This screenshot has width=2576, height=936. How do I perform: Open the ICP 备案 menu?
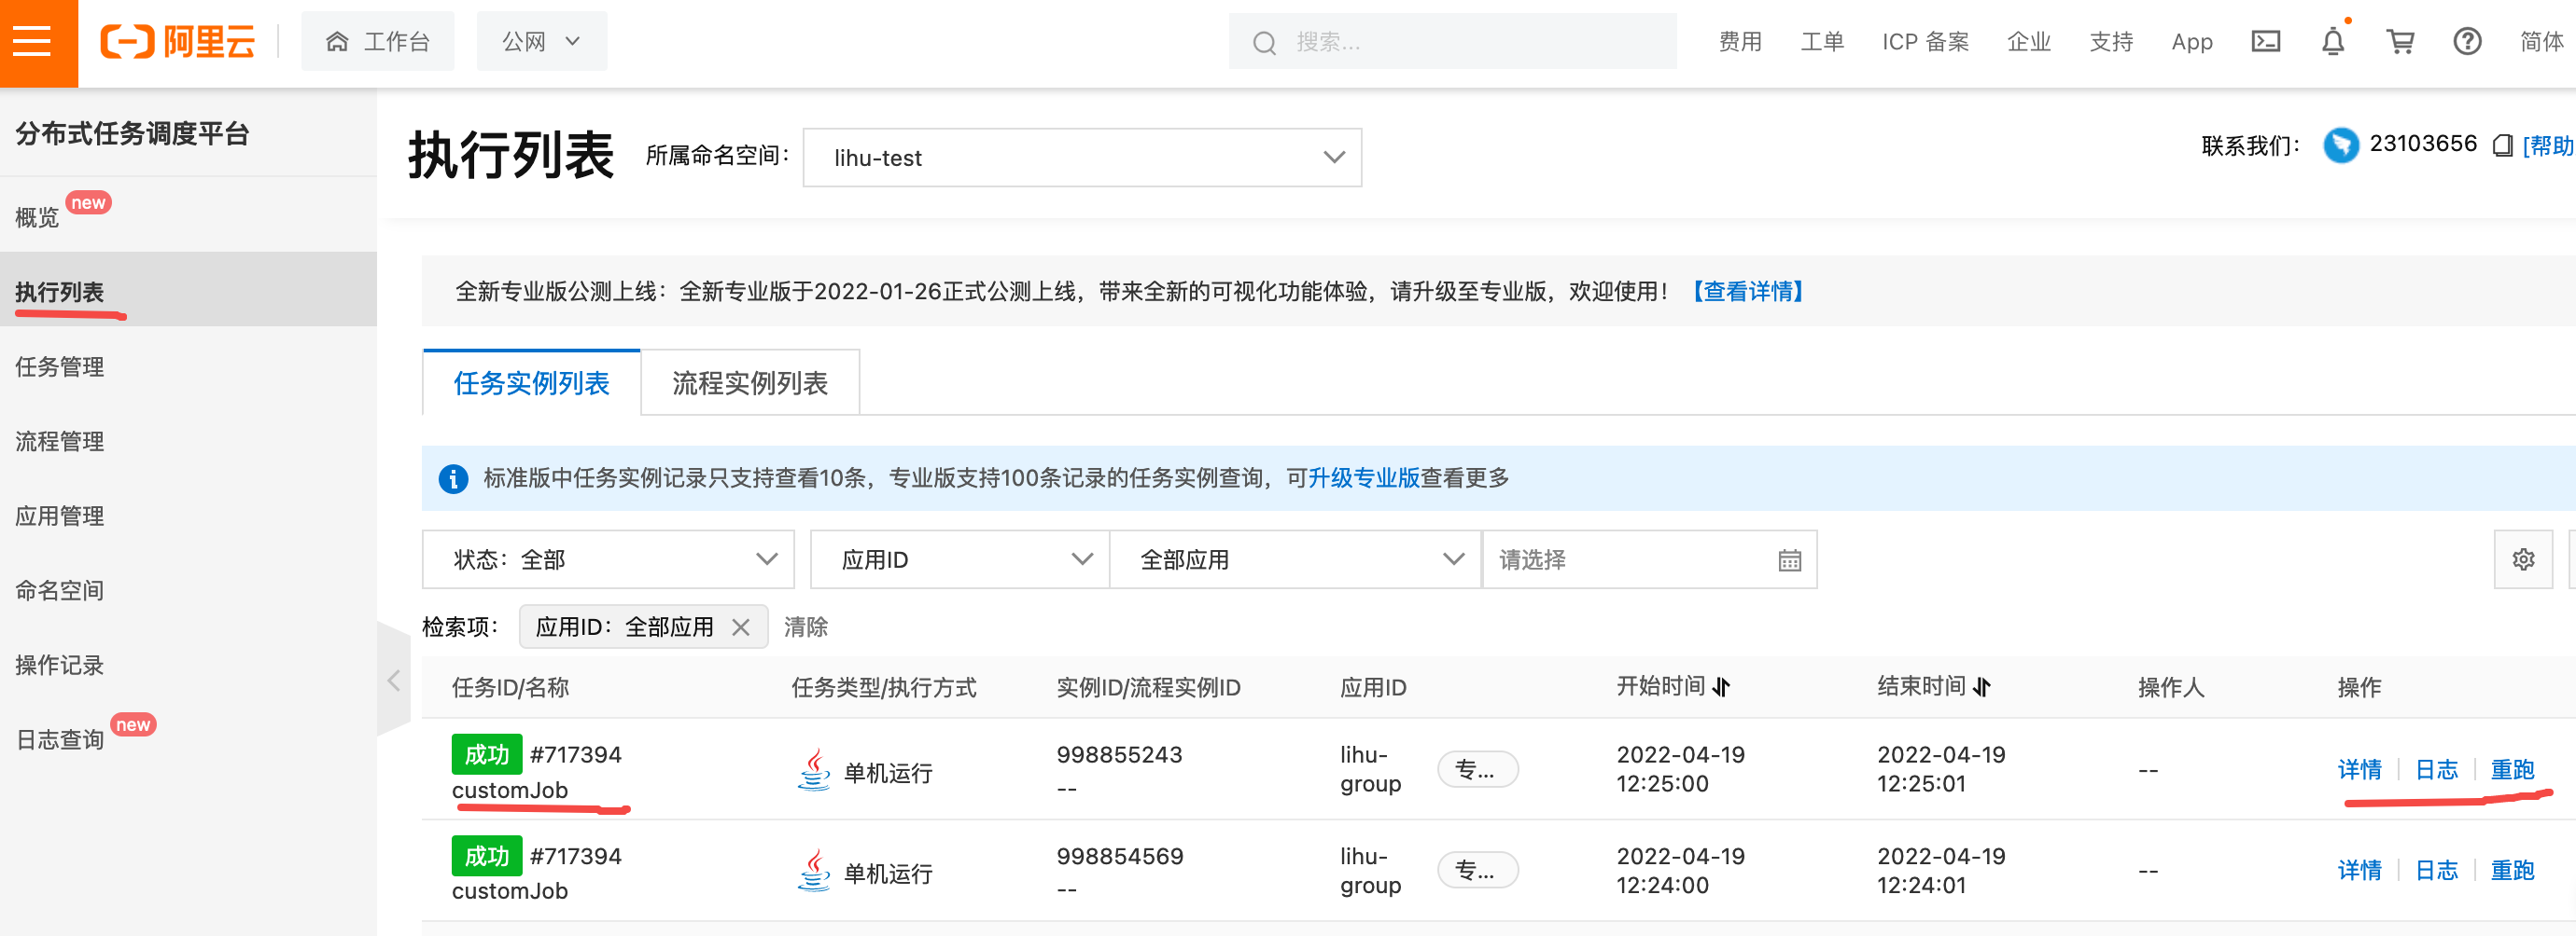pos(1925,42)
